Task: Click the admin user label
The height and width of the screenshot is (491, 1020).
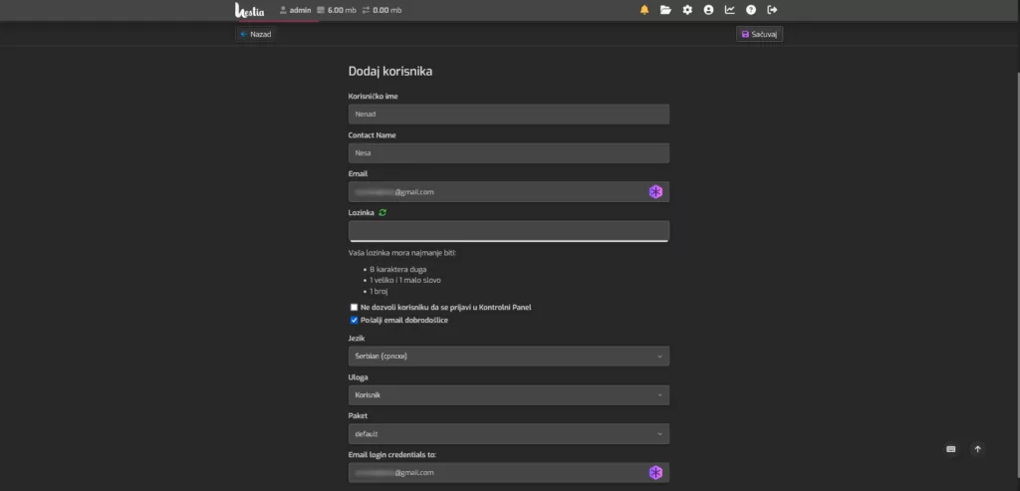Action: point(295,10)
